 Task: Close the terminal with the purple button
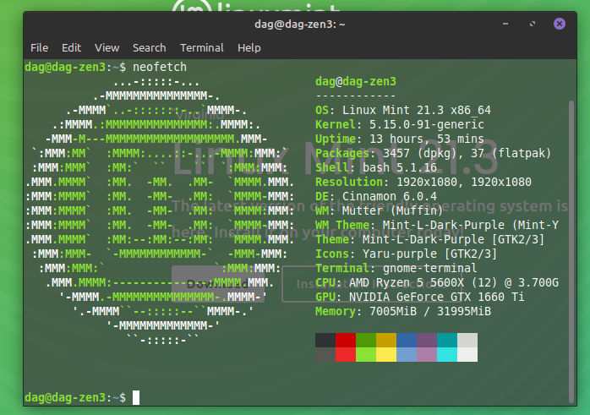click(560, 25)
